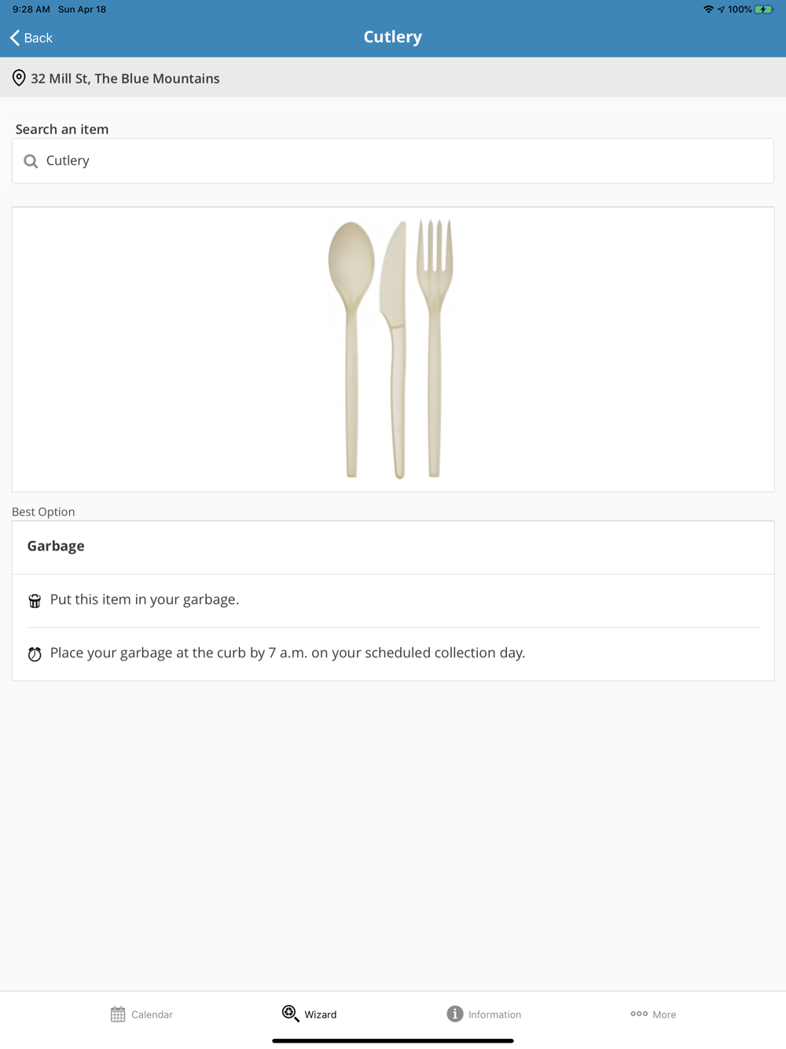Click the Information circle icon
This screenshot has height=1049, width=786.
pos(455,1014)
